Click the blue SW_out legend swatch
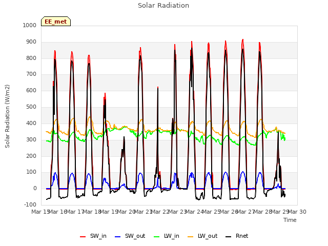This screenshot has width=328, height=246. click(x=118, y=237)
